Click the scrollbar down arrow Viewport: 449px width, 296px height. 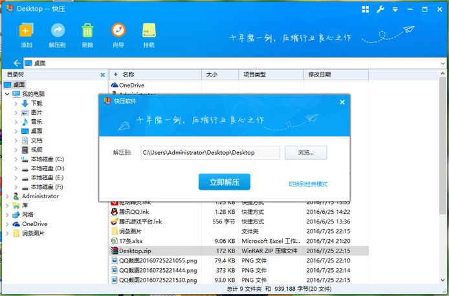(x=443, y=280)
